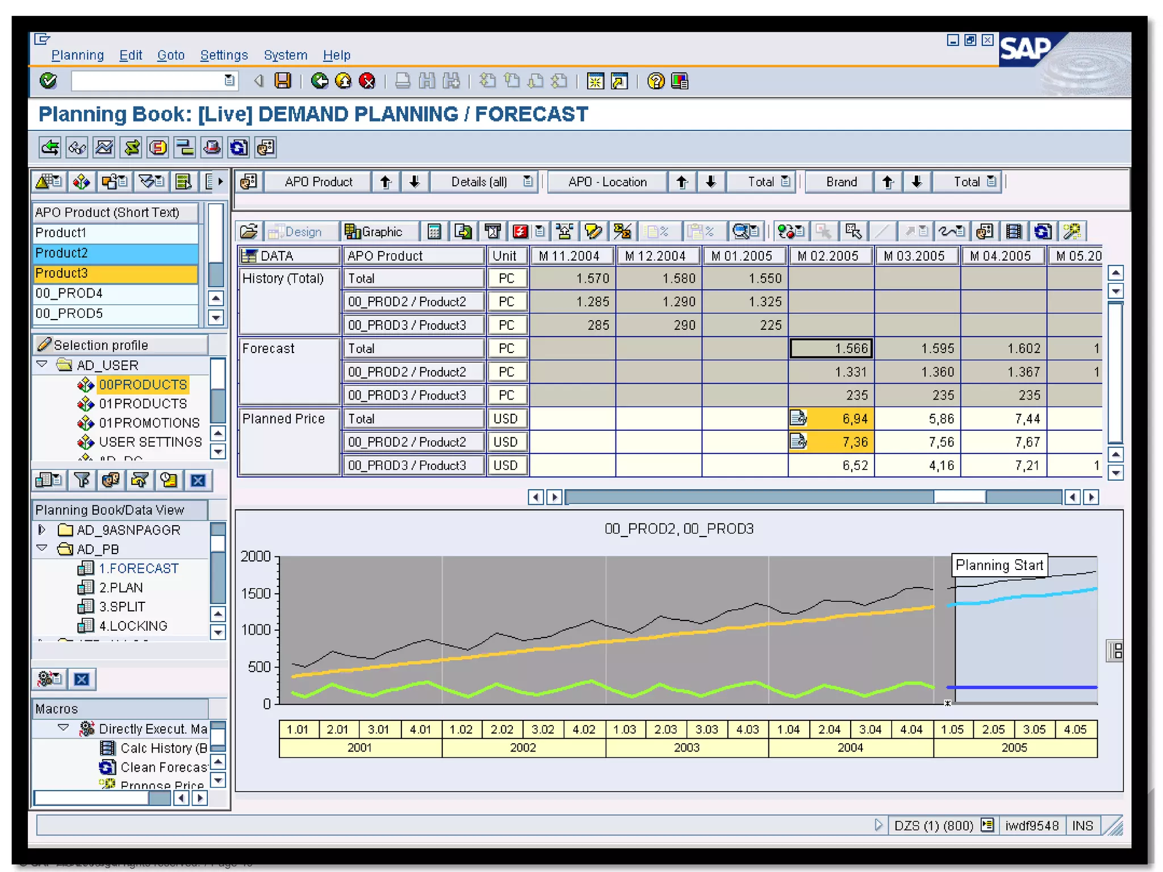Click the red Cancel icon in toolbar
The image size is (1163, 872).
(x=367, y=81)
